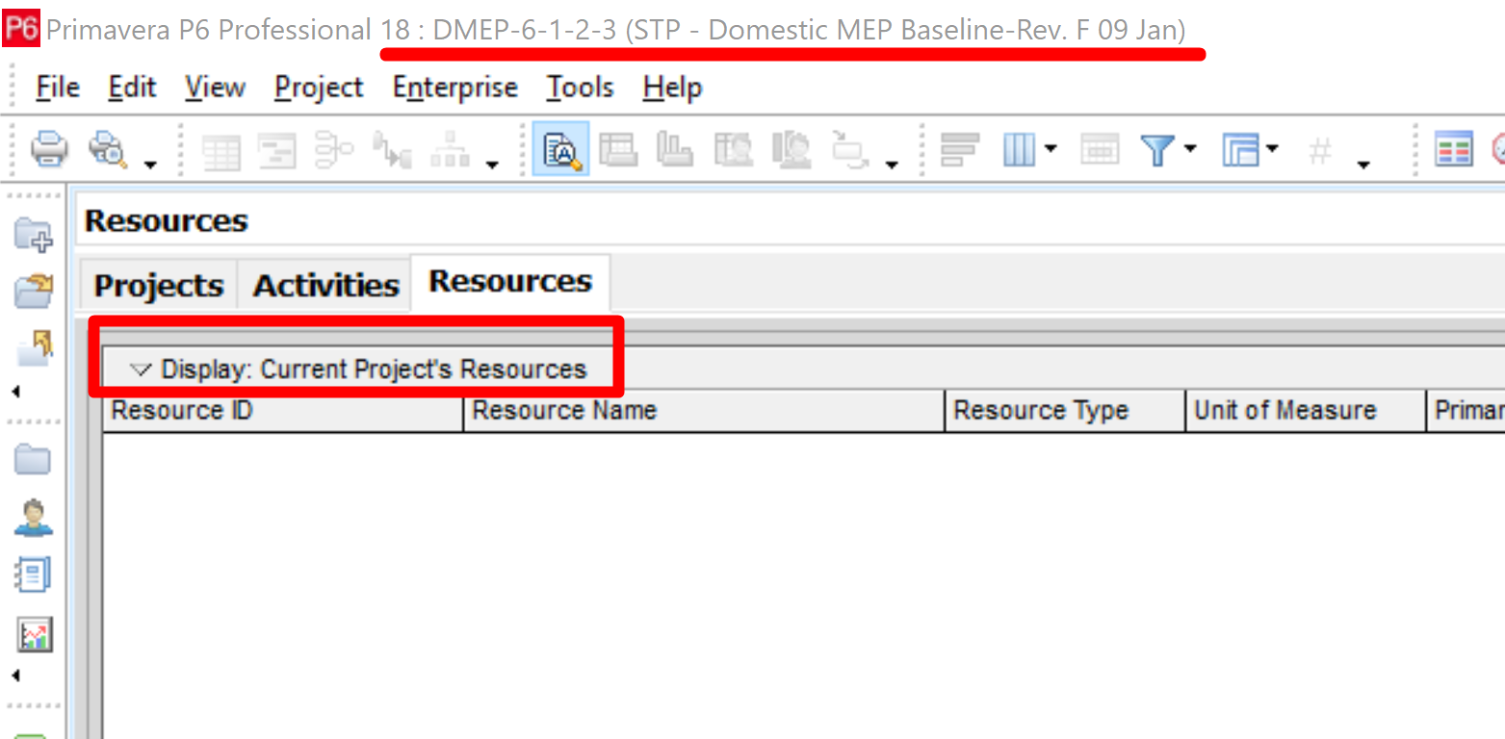Click the folder-with-arrow icon in left sidebar
This screenshot has width=1505, height=739.
(35, 347)
